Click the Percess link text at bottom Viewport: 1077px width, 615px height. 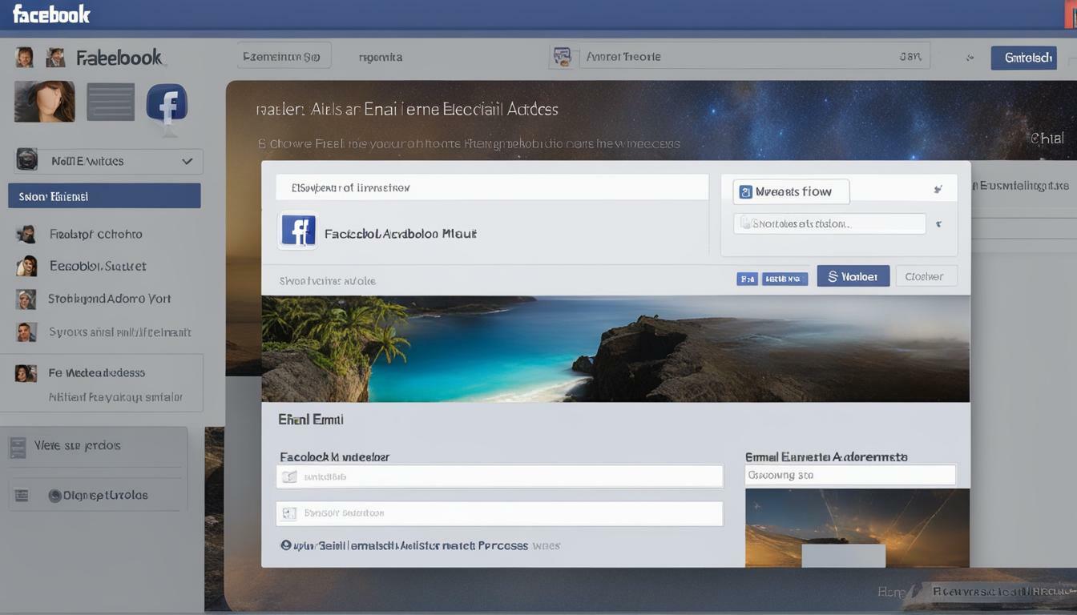click(503, 545)
